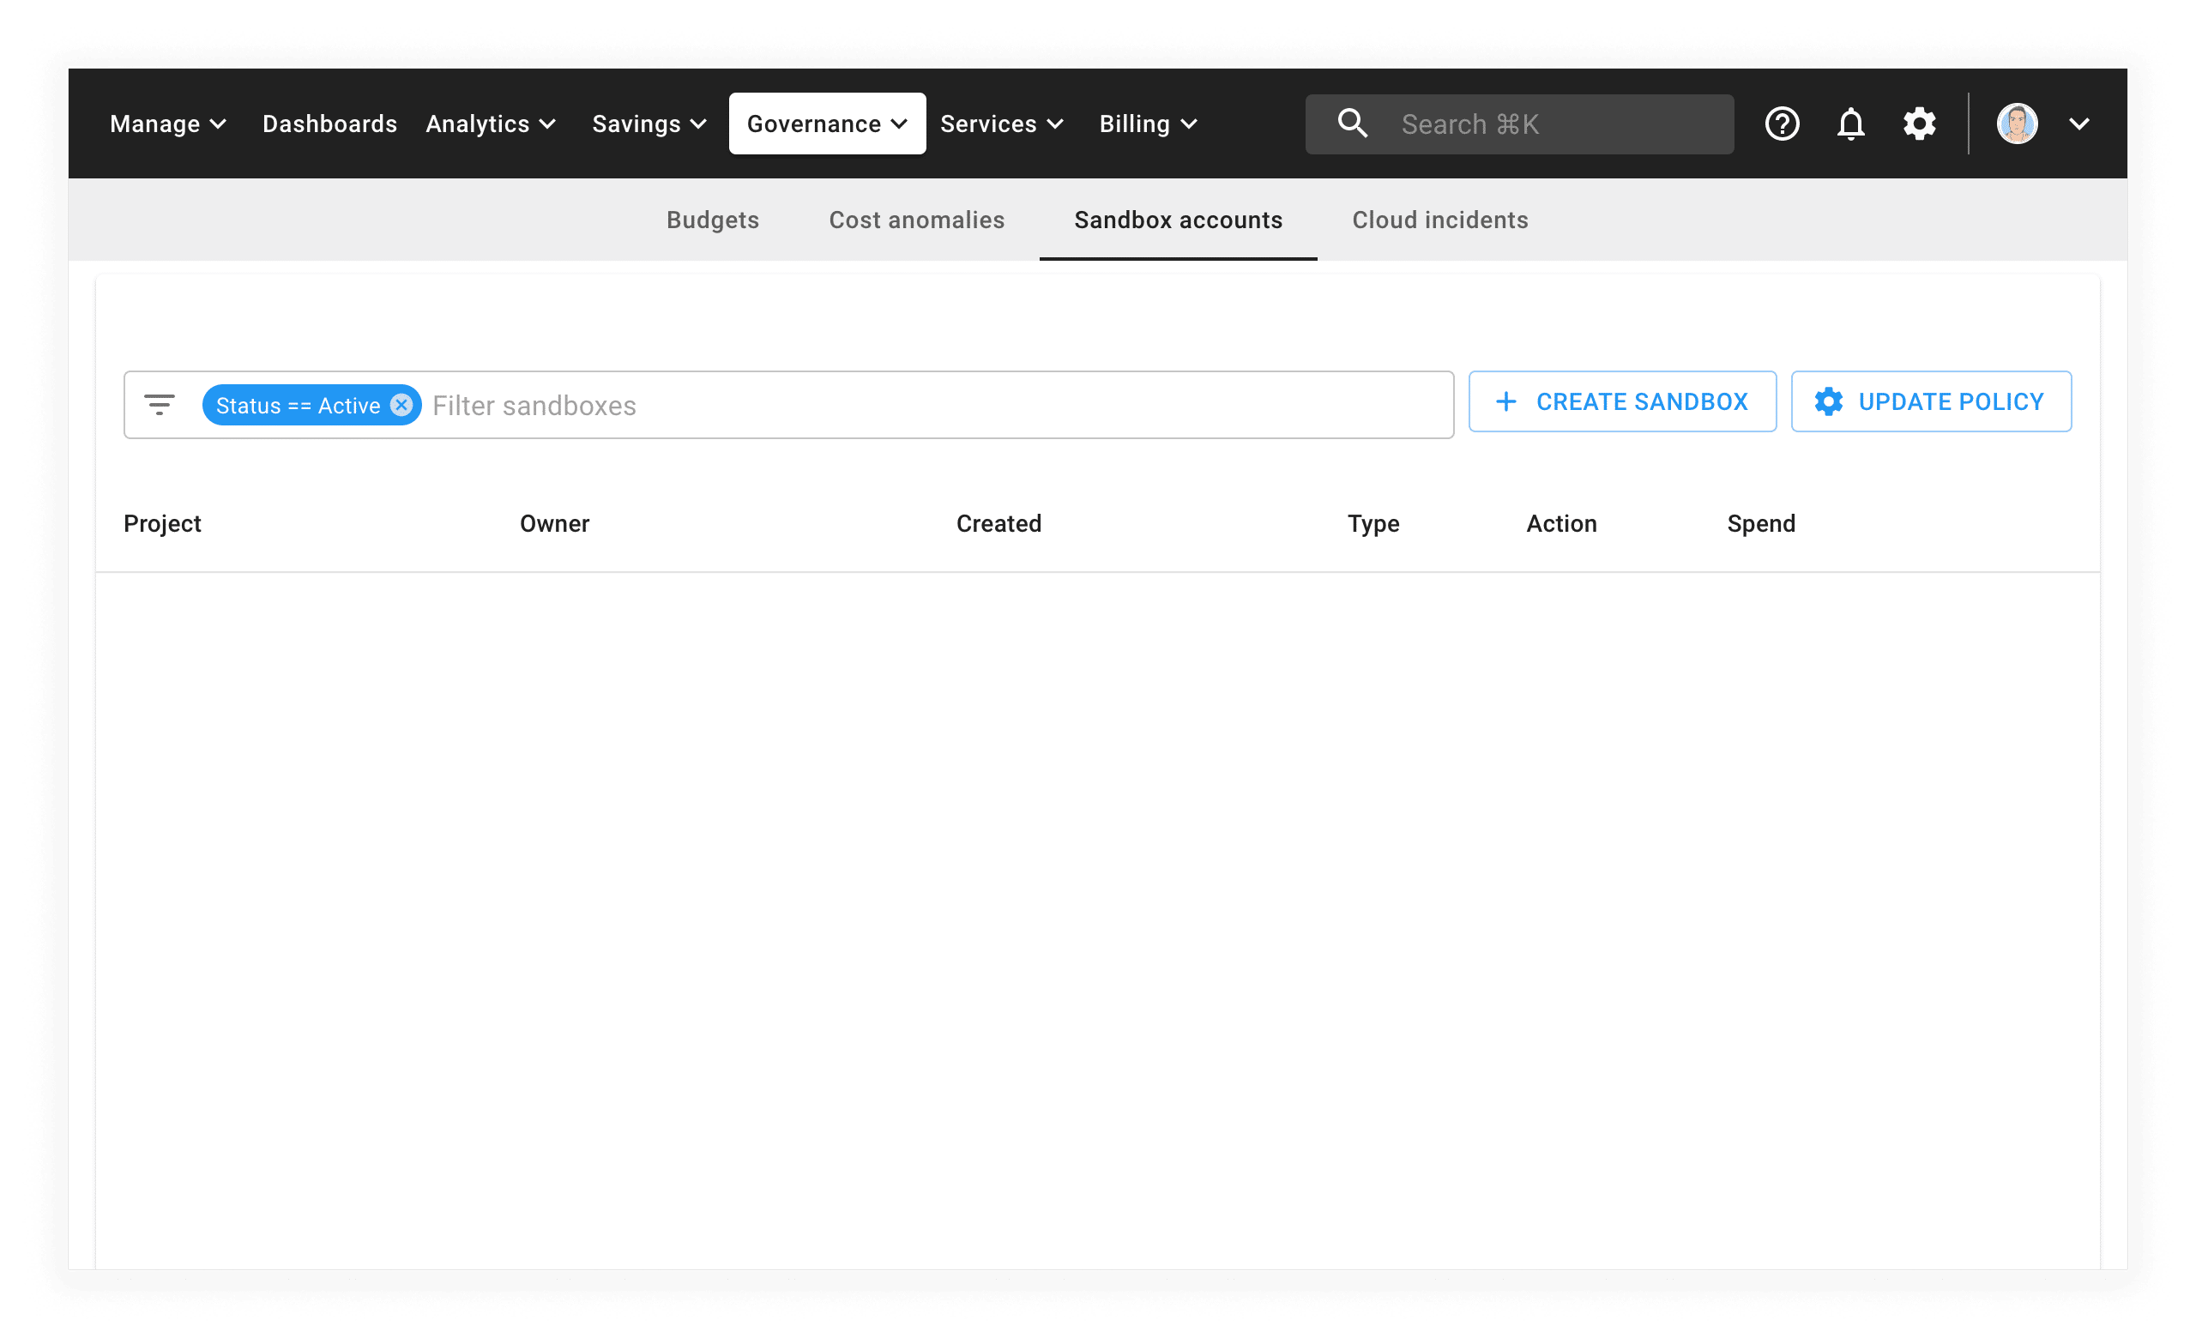Expand the Analytics menu
Screen dimensions: 2196x1338
click(490, 124)
